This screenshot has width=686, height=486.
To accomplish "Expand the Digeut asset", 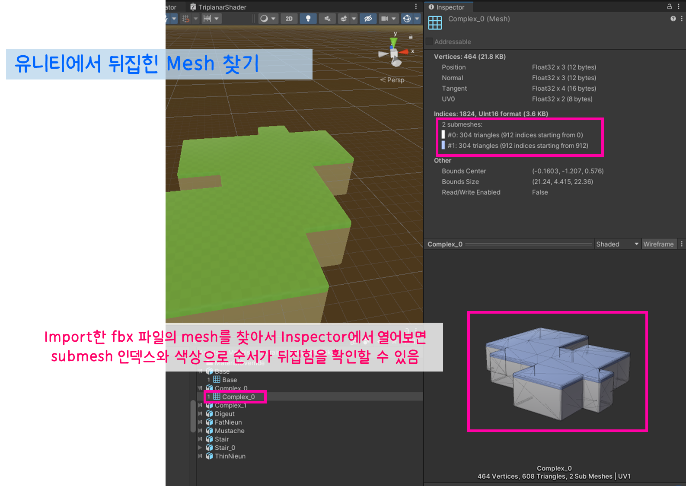I will (x=200, y=413).
